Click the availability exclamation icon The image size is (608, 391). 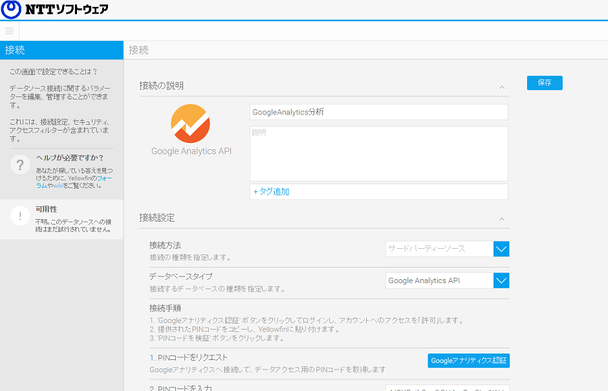point(20,216)
